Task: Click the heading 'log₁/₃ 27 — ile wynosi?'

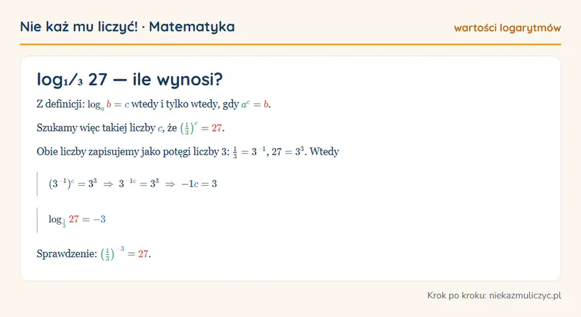Action: pyautogui.click(x=129, y=79)
